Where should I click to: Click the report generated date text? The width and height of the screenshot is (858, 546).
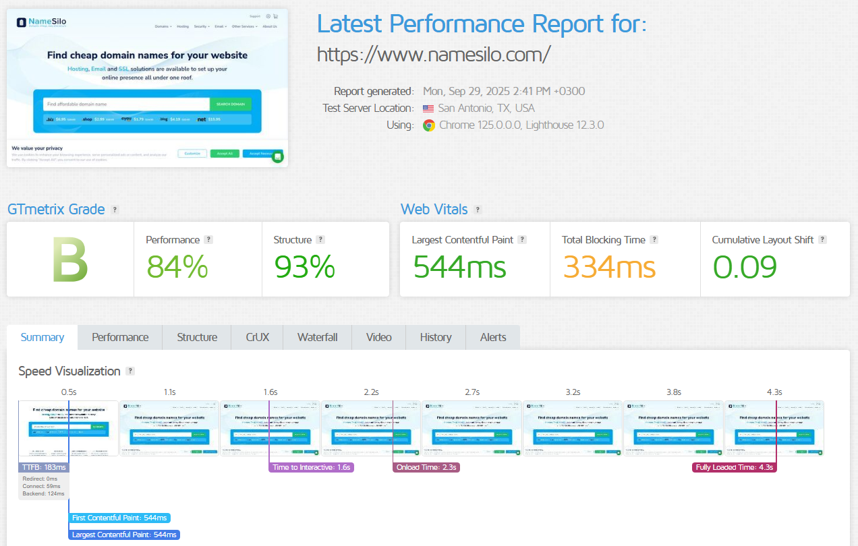coord(504,91)
